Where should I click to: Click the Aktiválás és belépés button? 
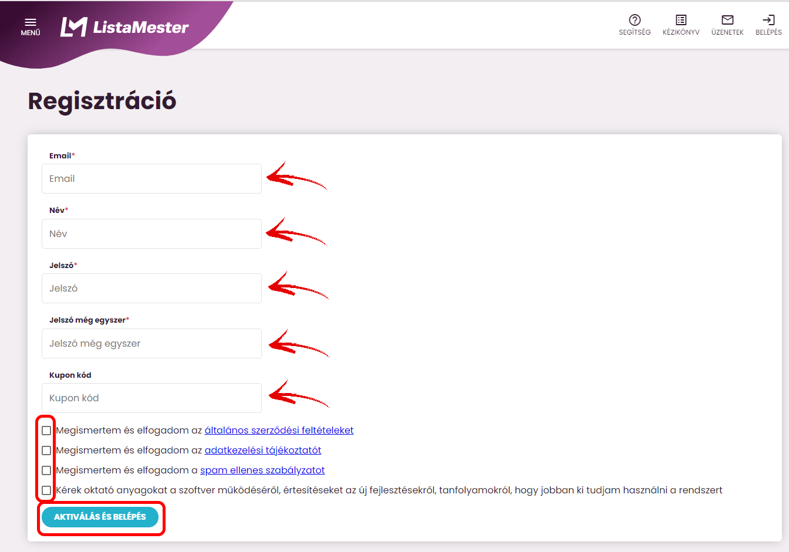coord(100,517)
